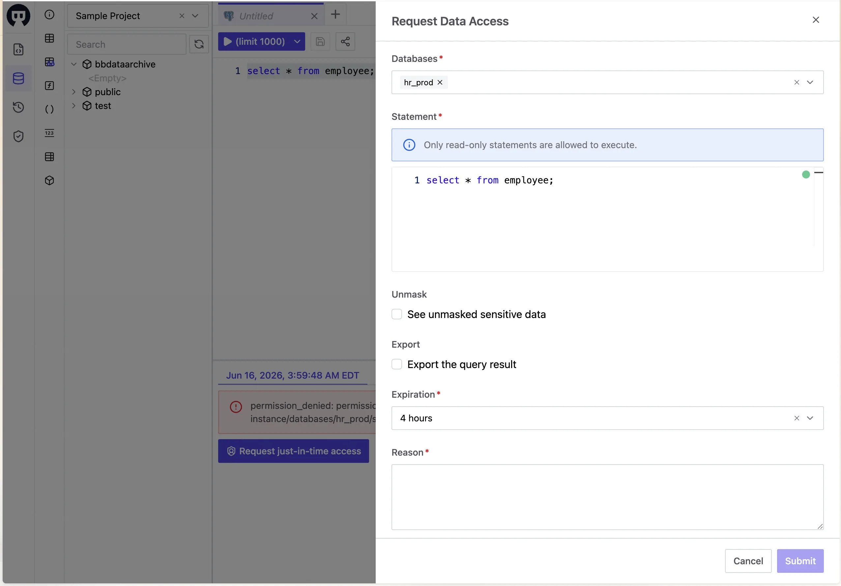Click the info circle icon in schema sidebar
Screen dimensions: 841x586
[x=49, y=14]
